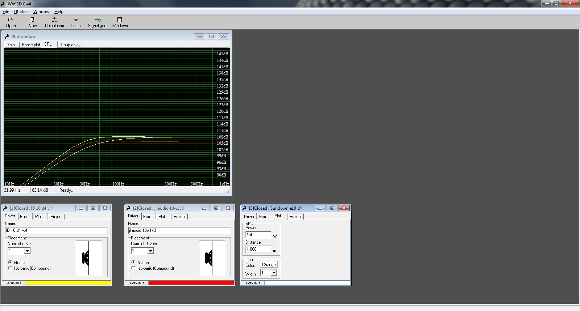Select Iso-barik (Compound) for ID 10 d4 v.4
Viewport: 580px width, 311px height.
click(x=10, y=268)
